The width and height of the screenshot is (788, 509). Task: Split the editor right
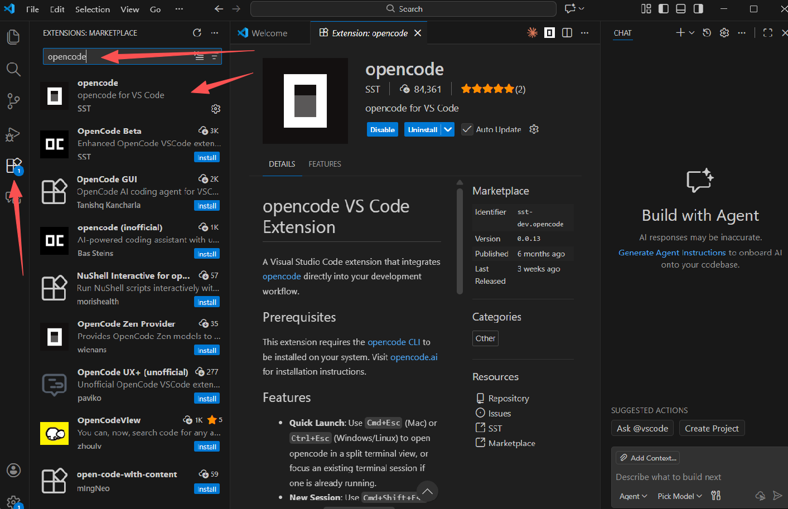(567, 33)
